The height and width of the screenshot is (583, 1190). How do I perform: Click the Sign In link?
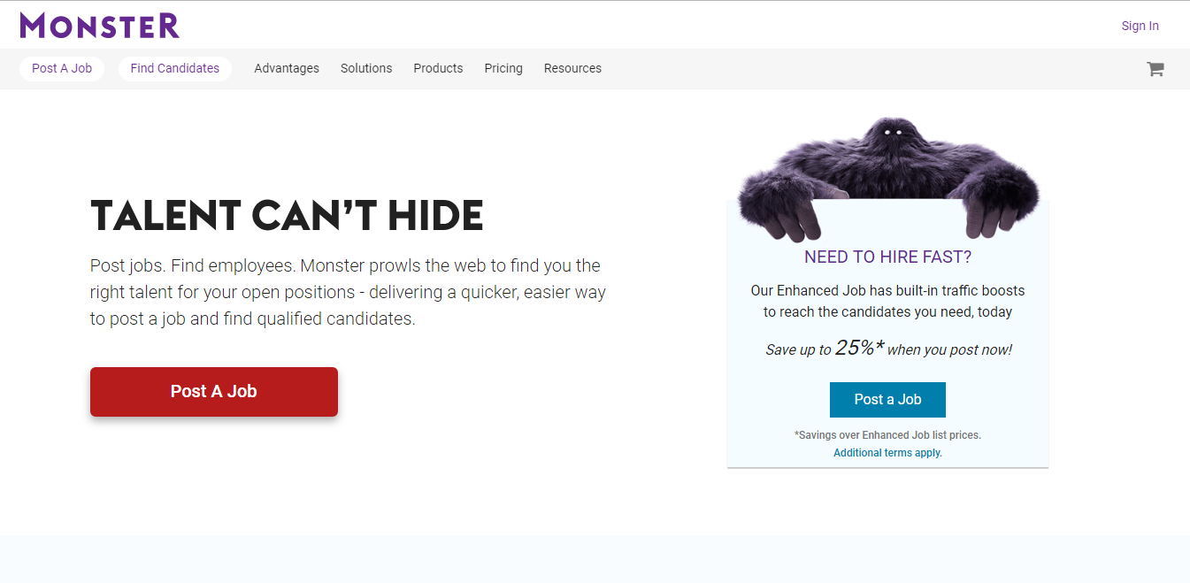click(1140, 26)
